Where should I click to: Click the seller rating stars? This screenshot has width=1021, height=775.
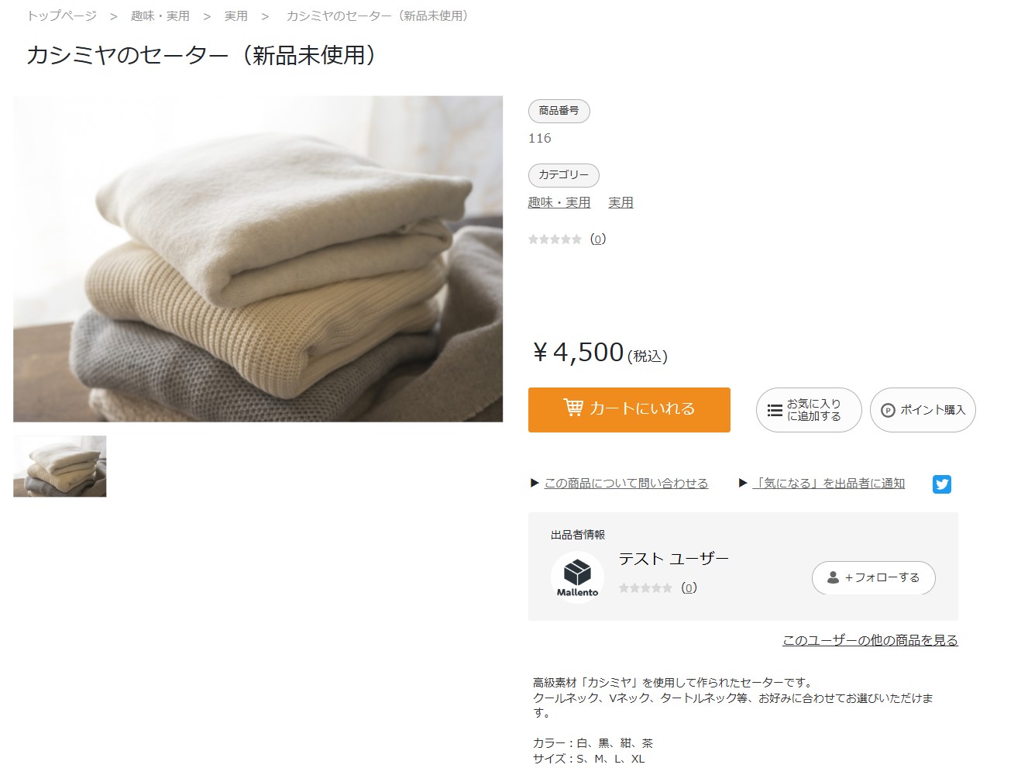pos(645,588)
